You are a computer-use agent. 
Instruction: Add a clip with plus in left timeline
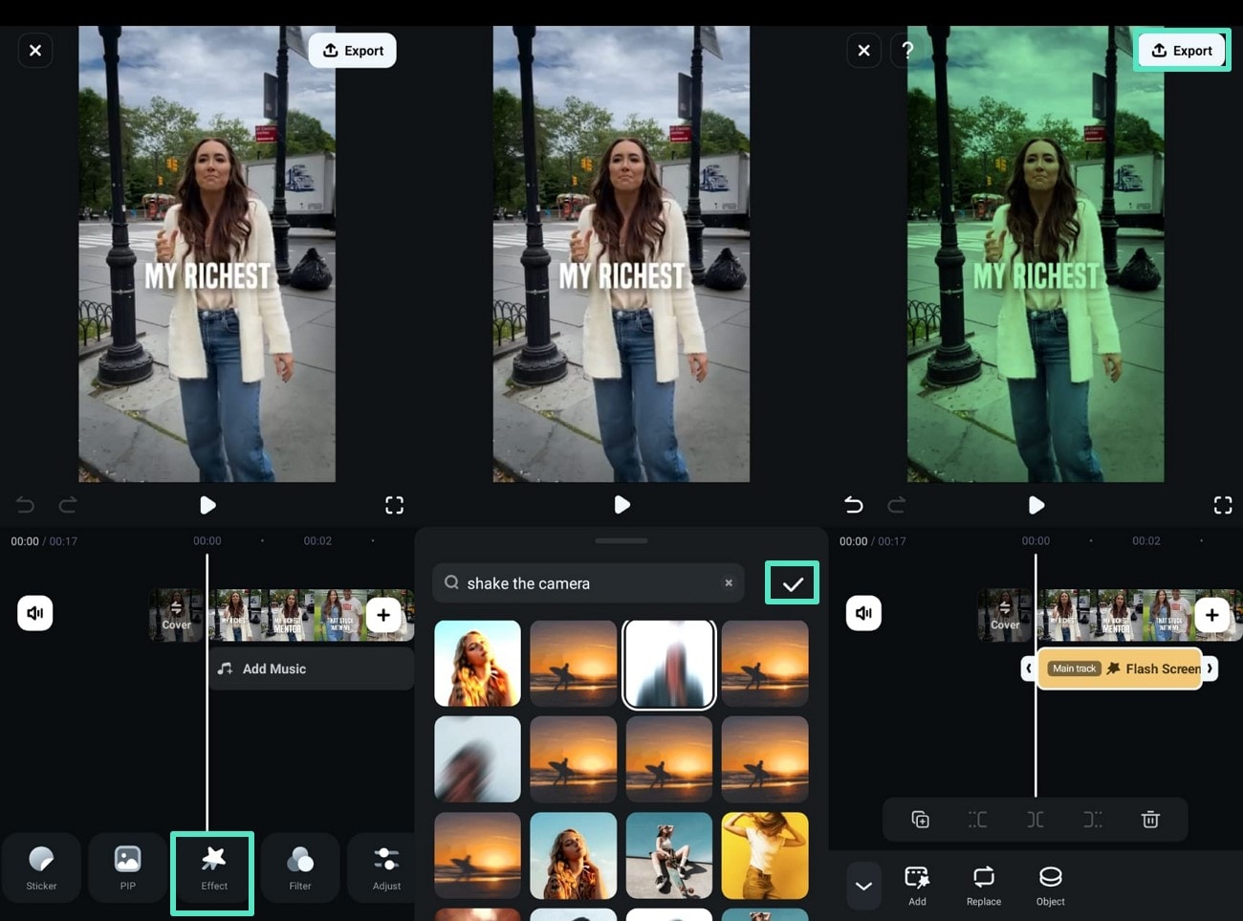(x=383, y=615)
